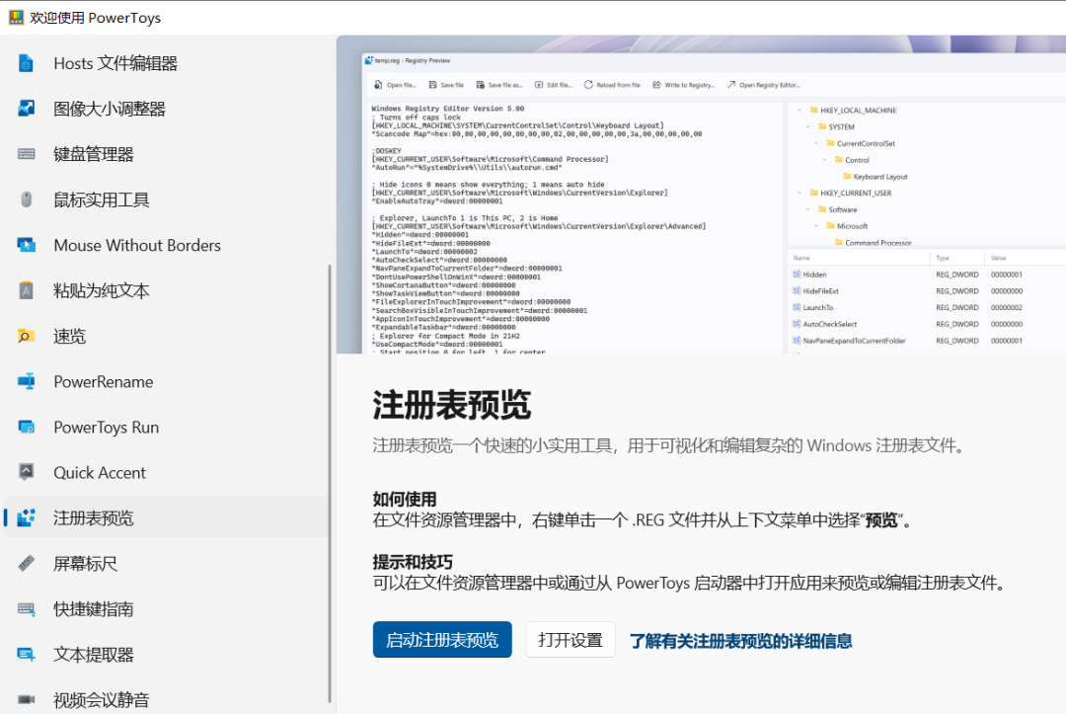1066x714 pixels.
Task: Click the 注册表预览 heading text
Action: coord(451,405)
